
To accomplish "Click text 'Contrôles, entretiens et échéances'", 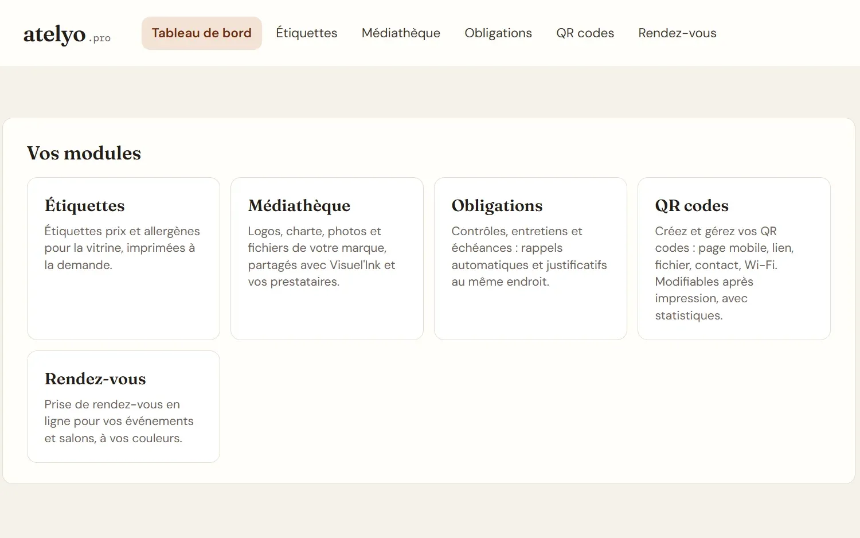I will pos(517,240).
